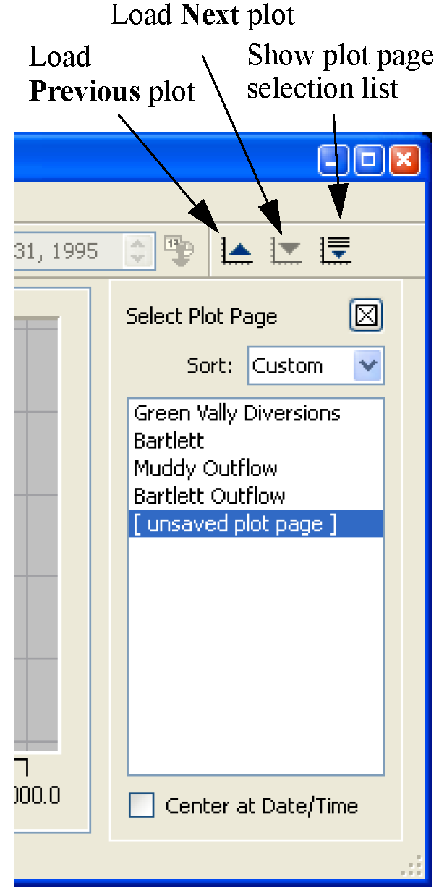This screenshot has height=896, width=439.
Task: Increment the date using the spinner up arrow
Action: [x=139, y=242]
